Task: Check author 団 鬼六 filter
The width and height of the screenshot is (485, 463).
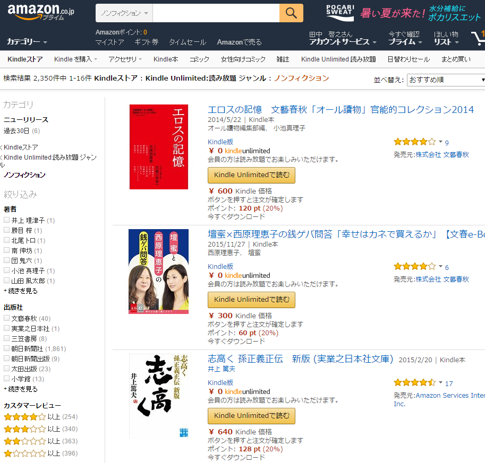Action: pos(6,260)
